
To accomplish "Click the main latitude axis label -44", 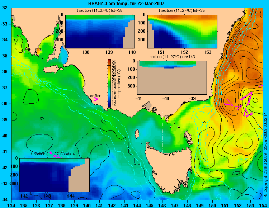I will pyautogui.click(x=4, y=200).
